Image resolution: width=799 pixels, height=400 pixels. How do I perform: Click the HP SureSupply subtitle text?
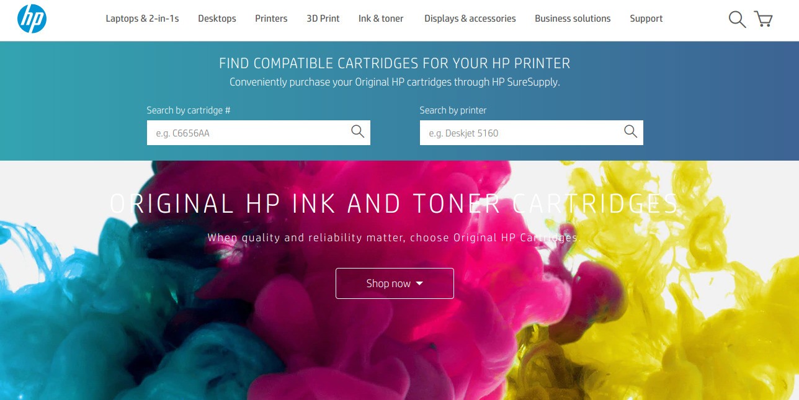coord(395,82)
